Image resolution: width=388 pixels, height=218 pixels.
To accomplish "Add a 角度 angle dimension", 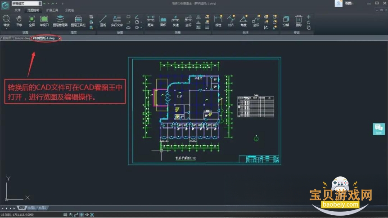I will point(244,21).
